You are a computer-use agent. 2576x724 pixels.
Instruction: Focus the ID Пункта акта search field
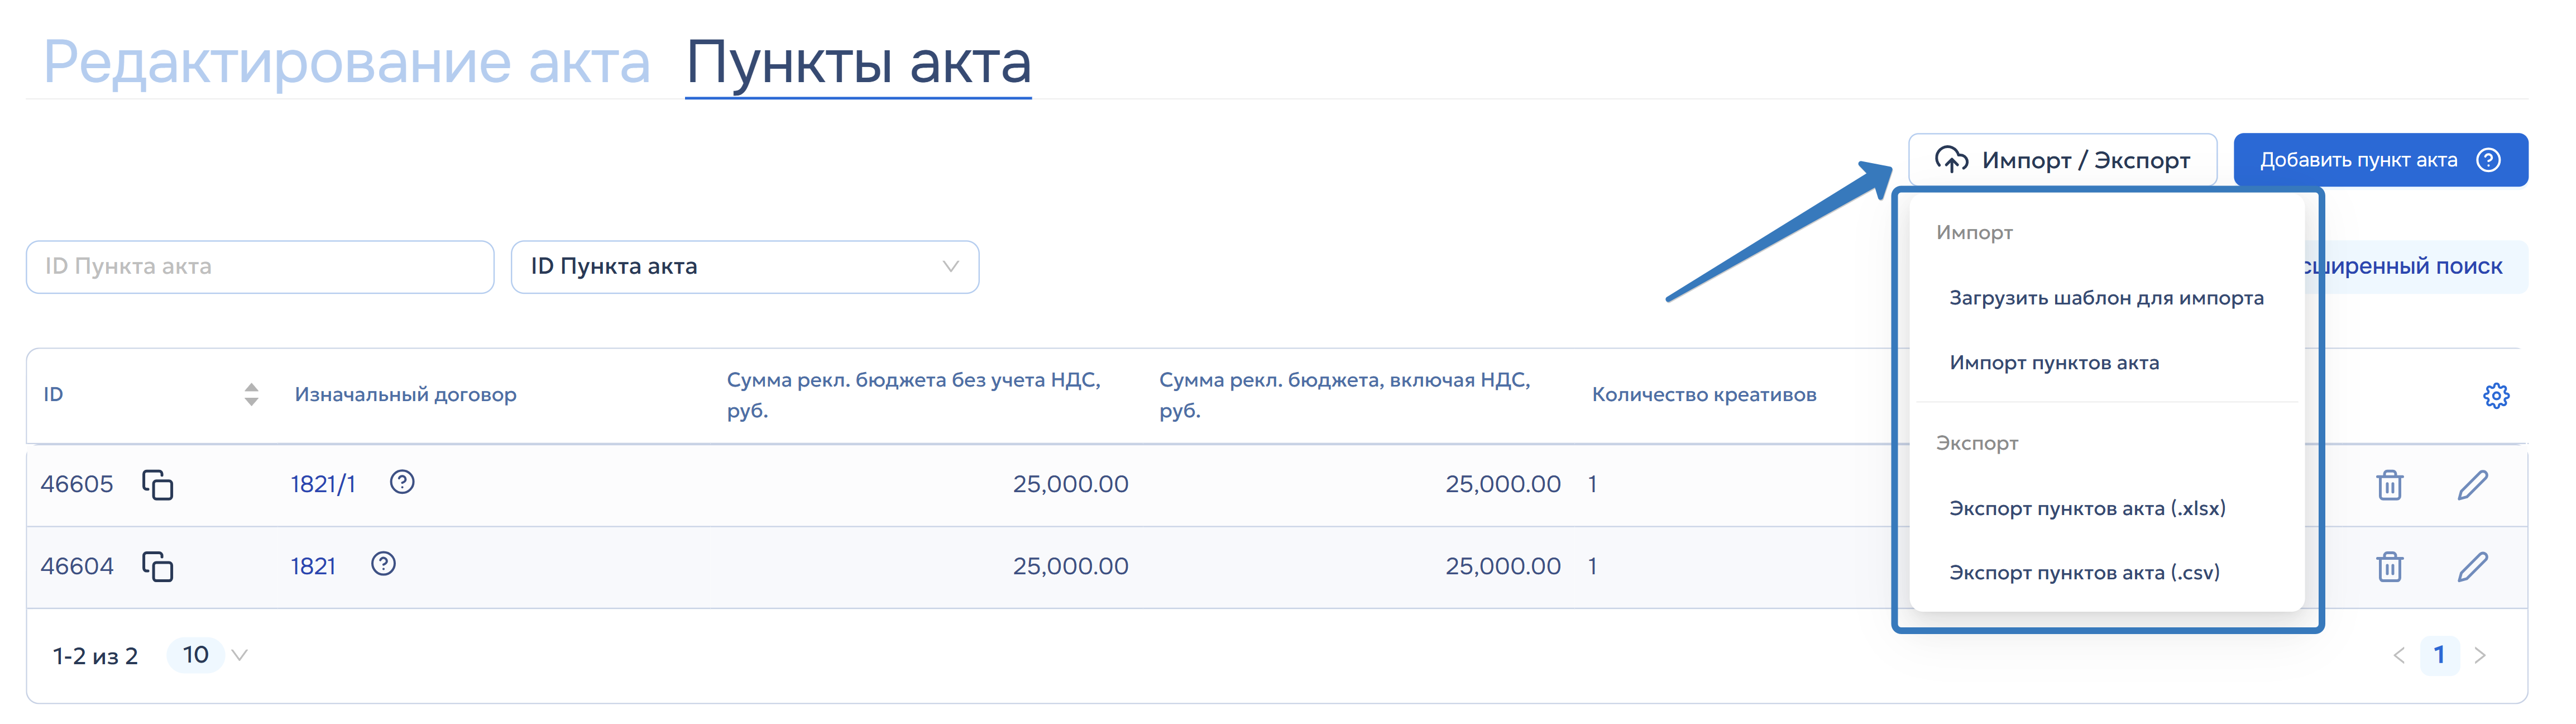tap(260, 267)
